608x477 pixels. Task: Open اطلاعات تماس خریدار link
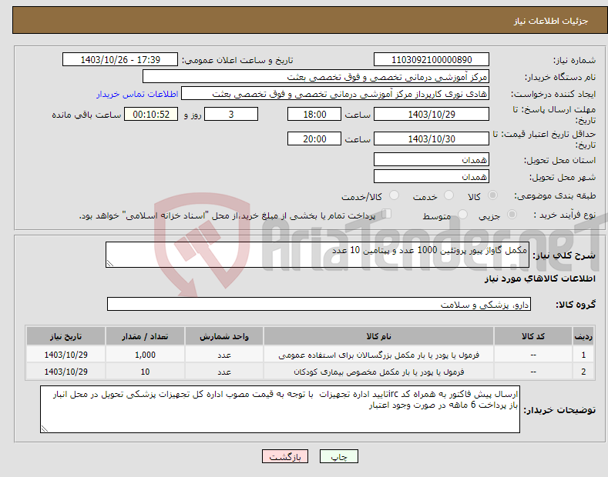tap(137, 94)
